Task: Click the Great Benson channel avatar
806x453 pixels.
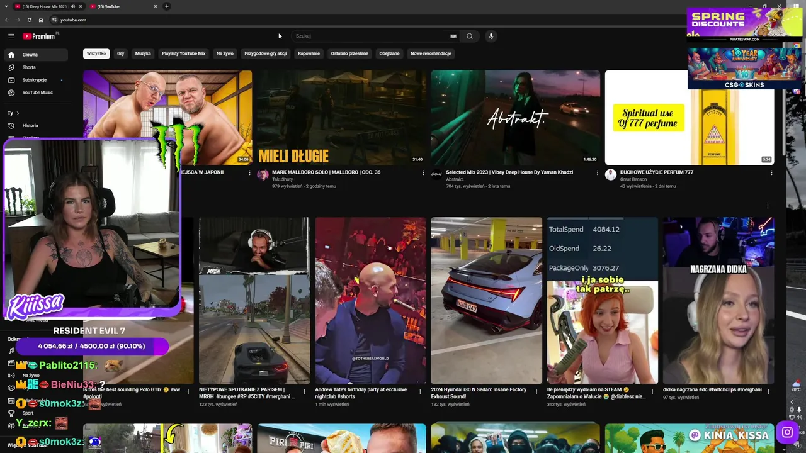Action: coord(610,175)
